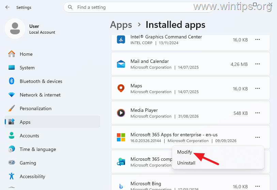Open more options for Mail and Calendar
Viewport: 277px width, 190px height.
(258, 64)
